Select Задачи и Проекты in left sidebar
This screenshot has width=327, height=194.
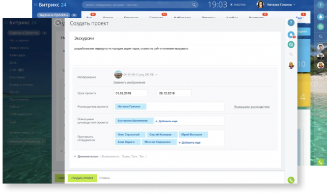pyautogui.click(x=24, y=33)
